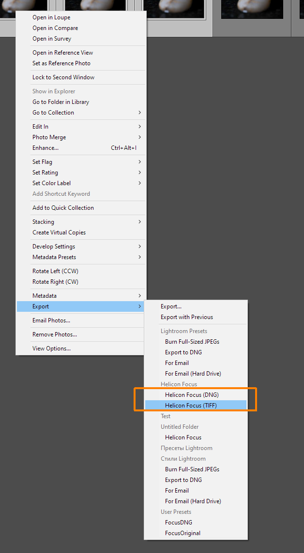Rotate the photo left (CCW)

coord(55,271)
